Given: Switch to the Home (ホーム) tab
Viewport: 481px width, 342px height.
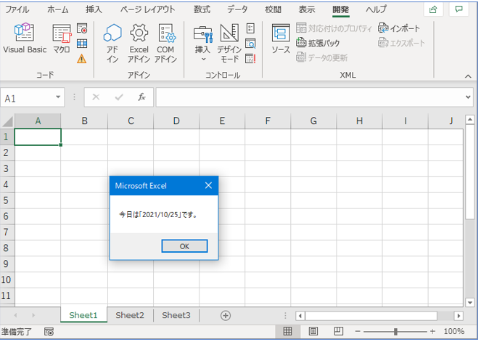Looking at the screenshot, I should [57, 9].
